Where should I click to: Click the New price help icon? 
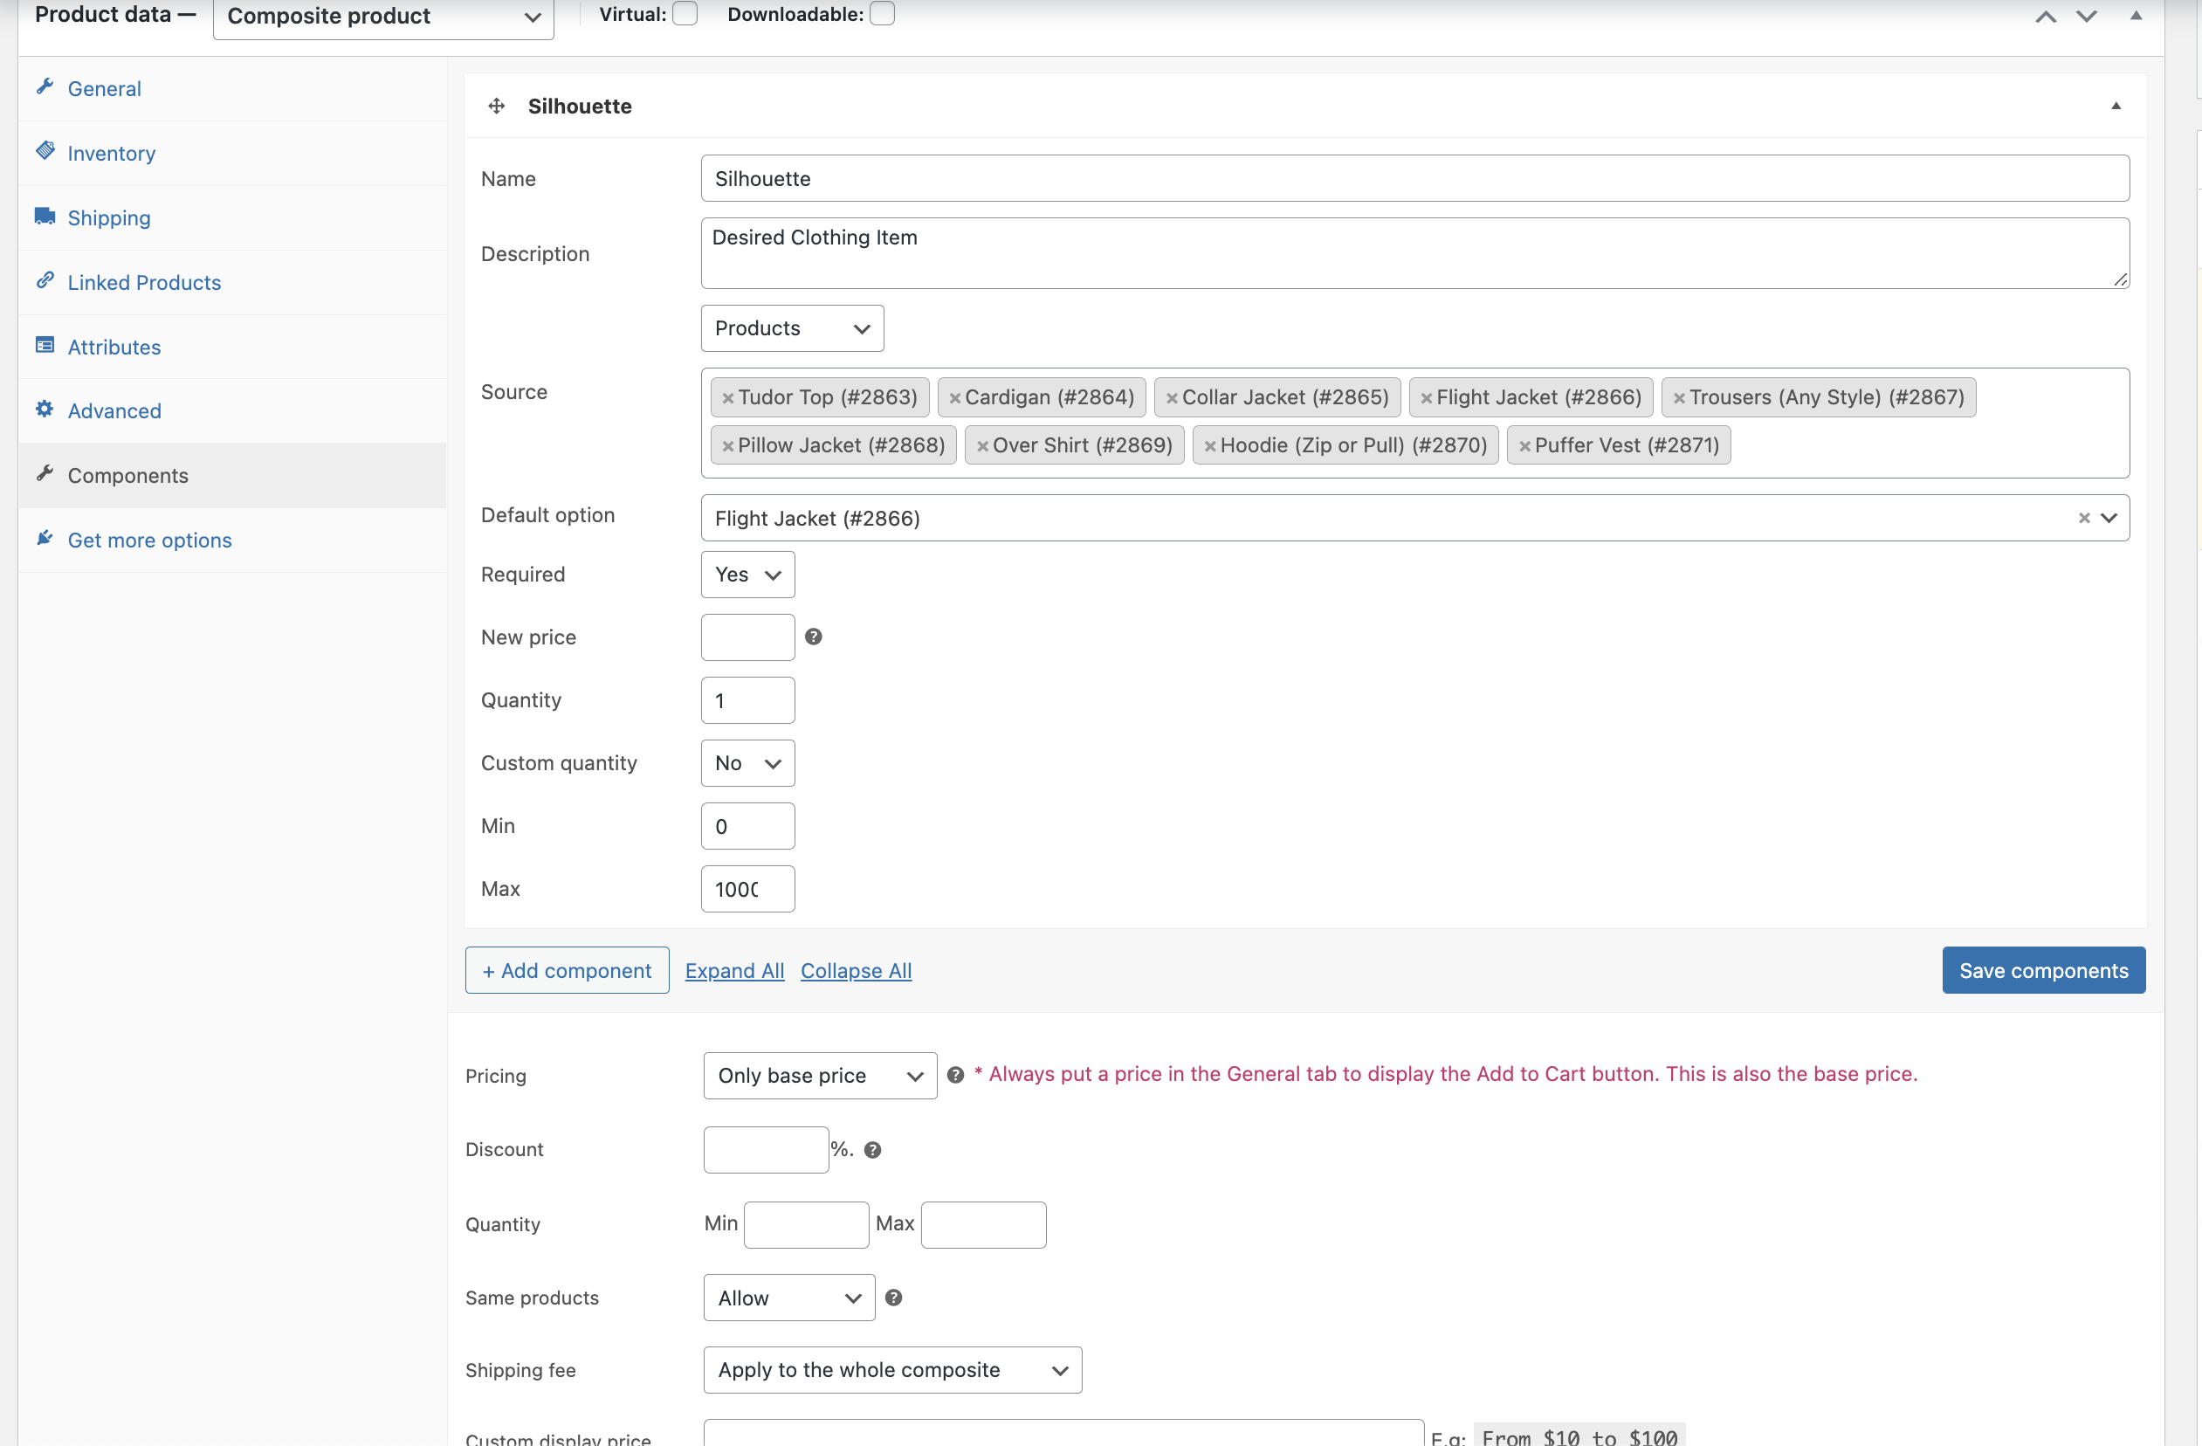813,637
